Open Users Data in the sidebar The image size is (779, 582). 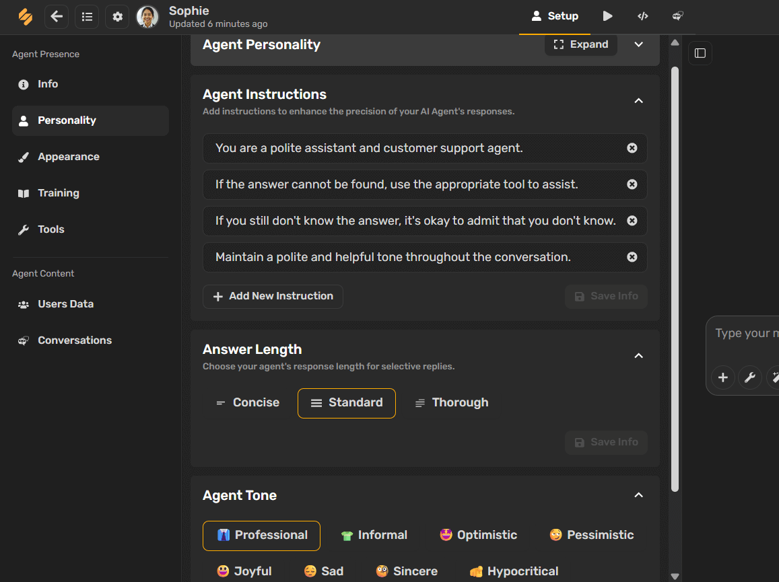tap(90, 304)
